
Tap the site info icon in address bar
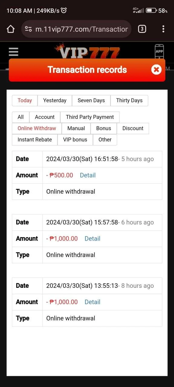28,29
